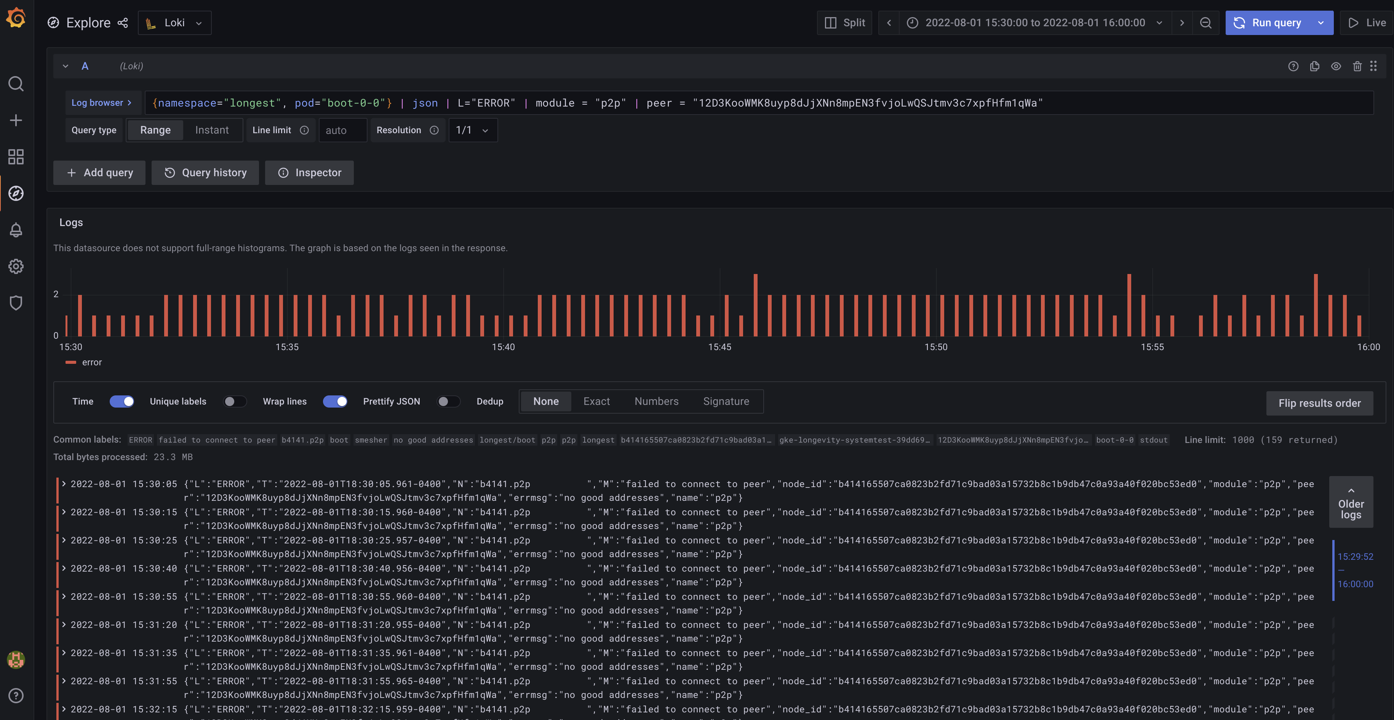Click the Dashboards grid icon in sidebar
Viewport: 1394px width, 720px height.
coord(16,157)
